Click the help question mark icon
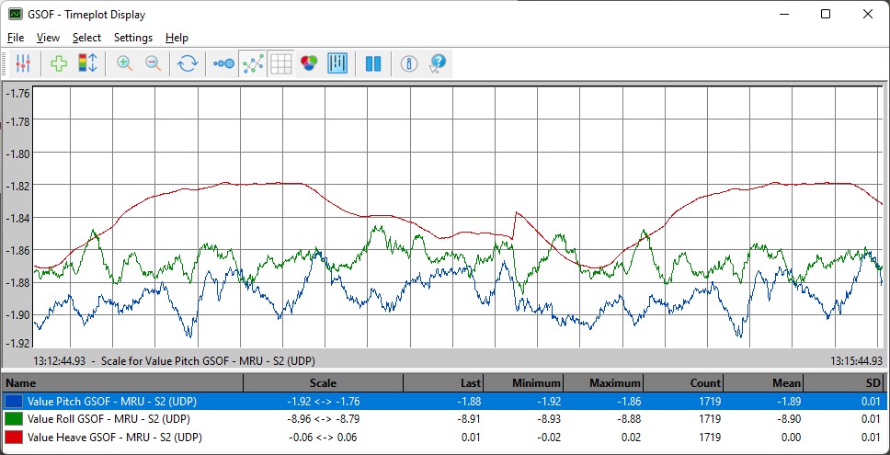The image size is (890, 455). [438, 63]
